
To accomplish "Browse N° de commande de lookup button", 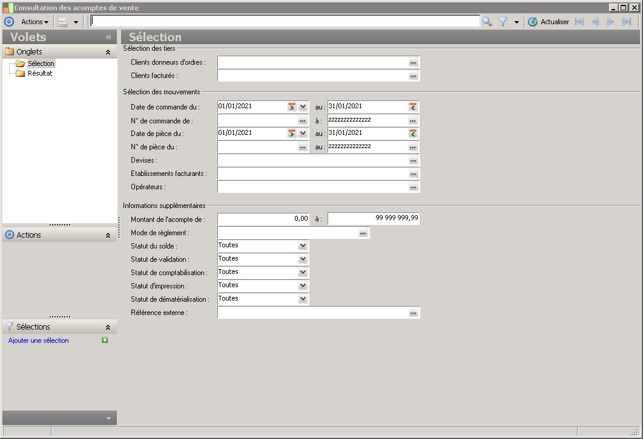I will [303, 120].
